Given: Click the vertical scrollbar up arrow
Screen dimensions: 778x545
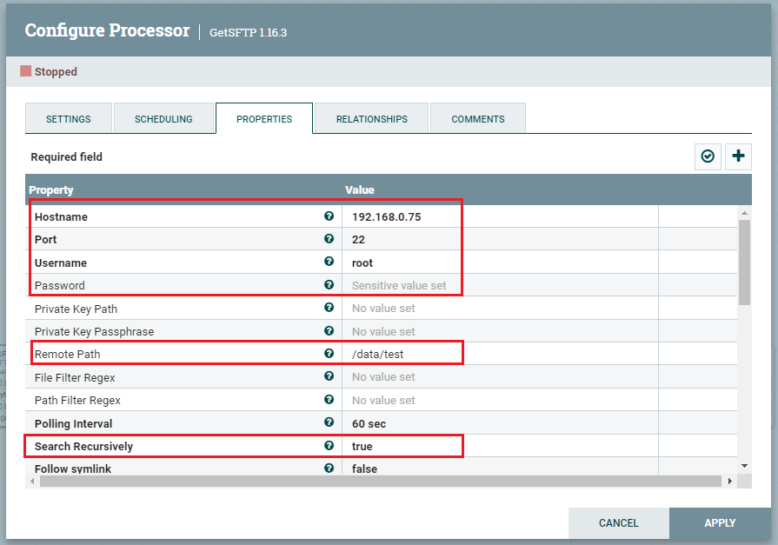Looking at the screenshot, I should (x=744, y=213).
